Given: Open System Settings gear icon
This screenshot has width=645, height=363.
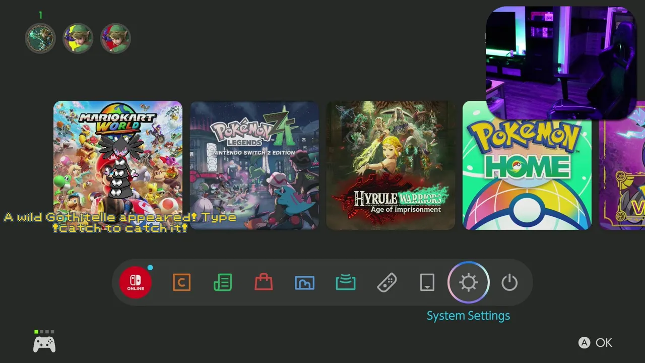Looking at the screenshot, I should 469,282.
